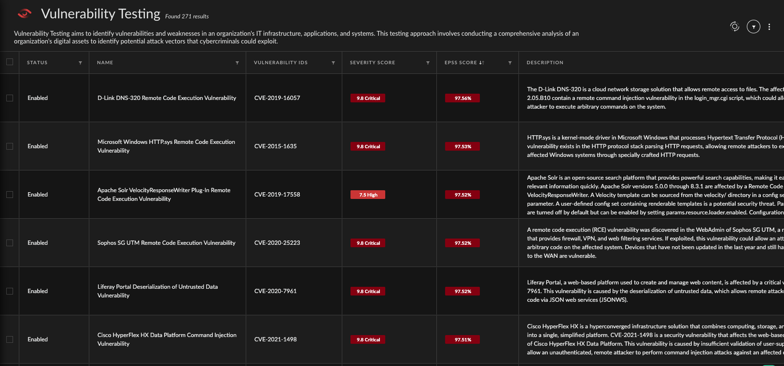Image resolution: width=784 pixels, height=366 pixels.
Task: Click the 97.53% EPSS score badge
Action: pyautogui.click(x=462, y=146)
